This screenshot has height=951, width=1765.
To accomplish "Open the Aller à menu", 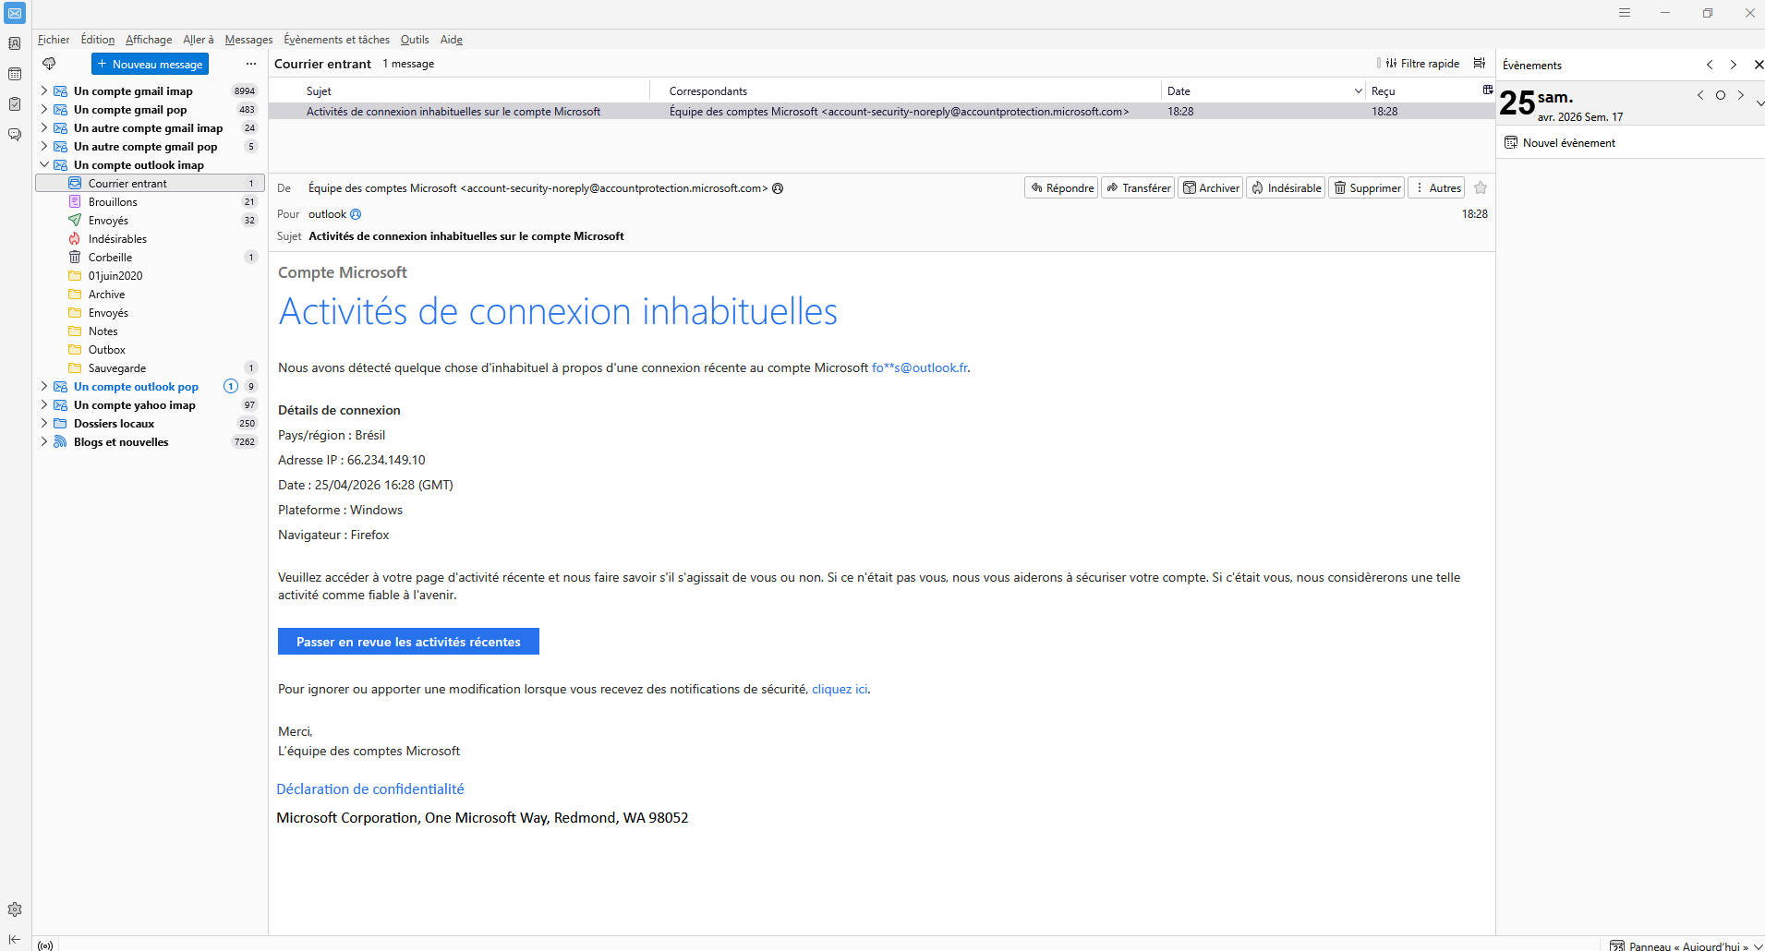I will click(x=199, y=40).
